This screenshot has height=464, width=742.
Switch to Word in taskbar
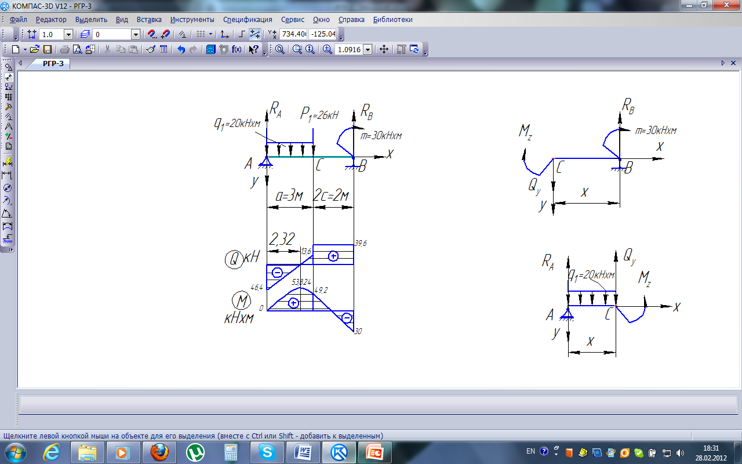click(303, 452)
